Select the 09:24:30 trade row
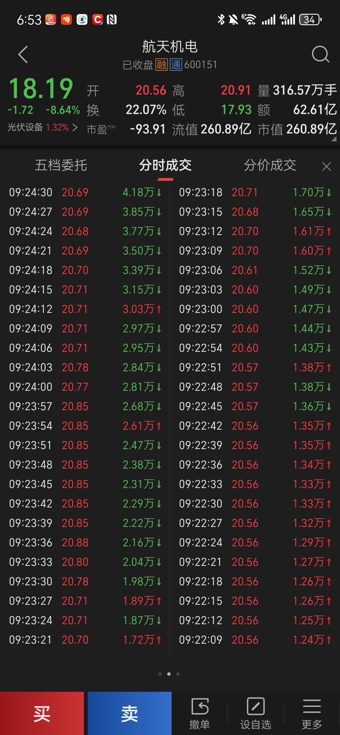 click(85, 192)
